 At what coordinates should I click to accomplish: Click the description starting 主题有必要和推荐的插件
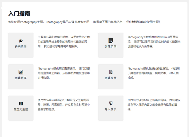click(x=64, y=42)
